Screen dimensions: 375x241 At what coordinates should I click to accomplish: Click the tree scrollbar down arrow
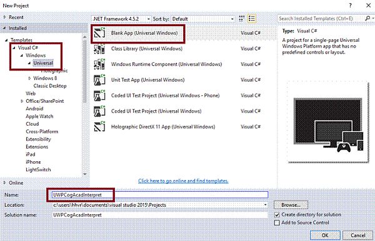[84, 174]
